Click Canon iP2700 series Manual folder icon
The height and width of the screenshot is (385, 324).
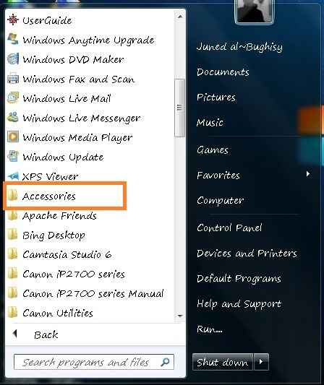coord(12,293)
